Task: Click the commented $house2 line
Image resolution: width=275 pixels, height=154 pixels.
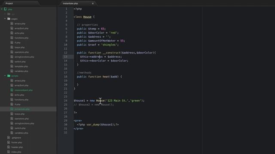Action: [x=94, y=104]
